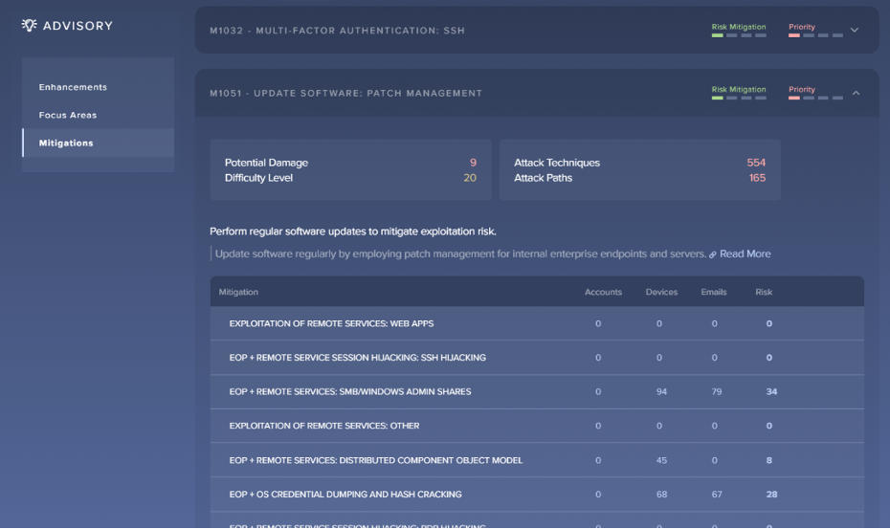890x529 pixels.
Task: Click the link icon beside Read More
Action: (712, 254)
